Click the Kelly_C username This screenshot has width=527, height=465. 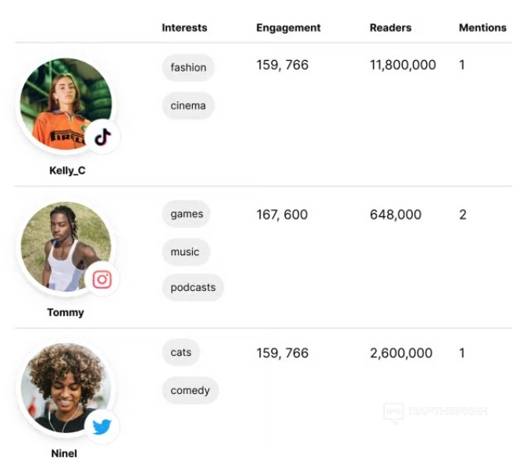67,171
